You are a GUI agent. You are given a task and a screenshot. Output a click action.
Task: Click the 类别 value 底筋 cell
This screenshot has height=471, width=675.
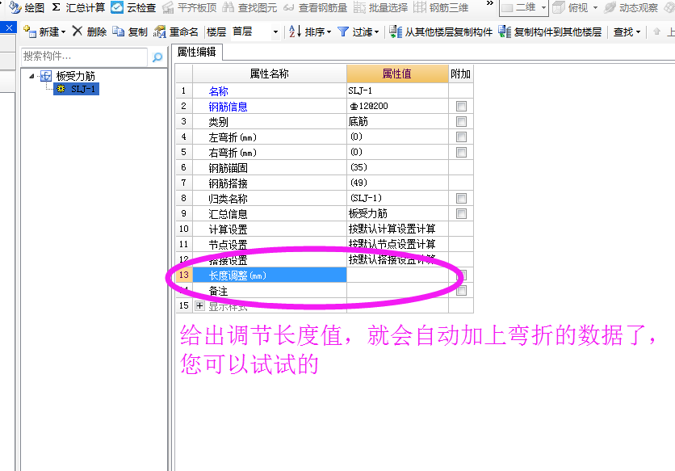point(397,121)
